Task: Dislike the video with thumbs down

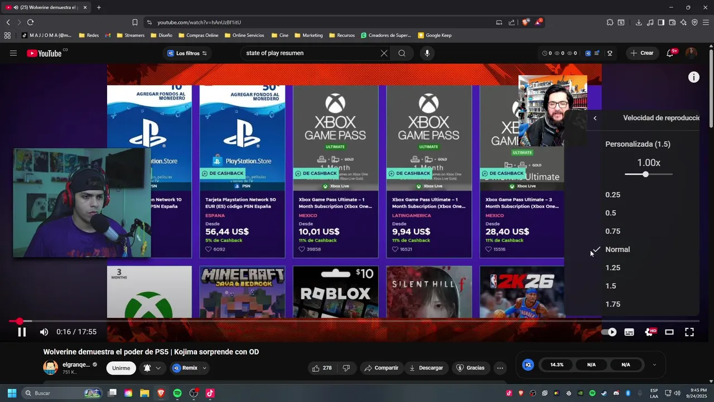Action: [x=346, y=368]
